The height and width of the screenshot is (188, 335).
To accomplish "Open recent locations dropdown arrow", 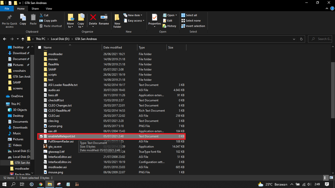I will coord(18,39).
